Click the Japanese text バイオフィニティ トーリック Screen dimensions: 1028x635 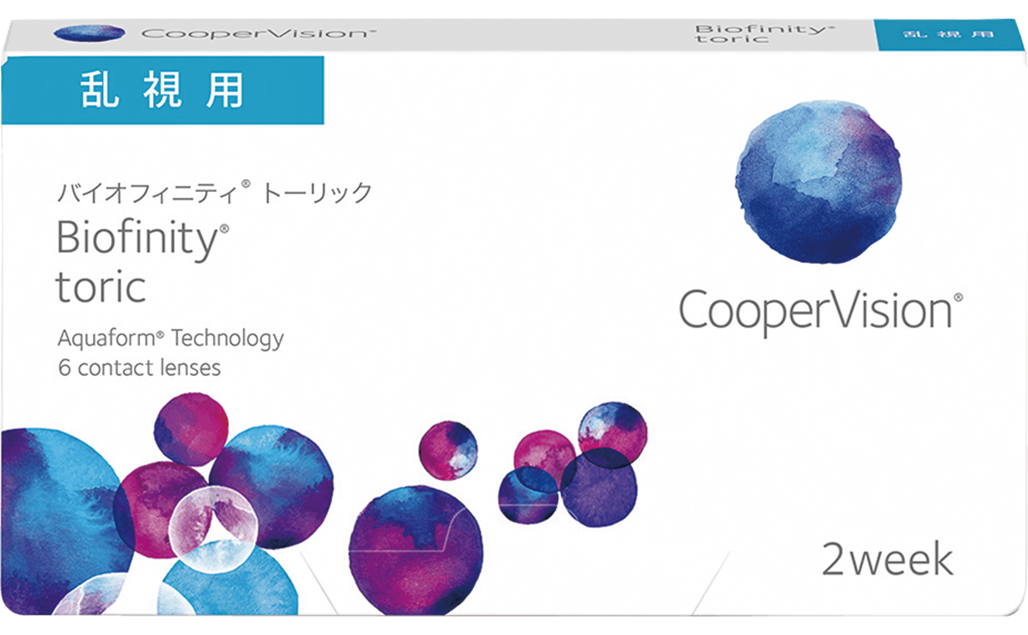click(215, 192)
